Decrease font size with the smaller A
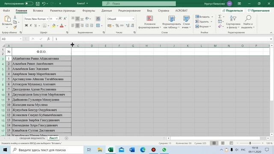The height and width of the screenshot is (154, 274). click(65, 18)
